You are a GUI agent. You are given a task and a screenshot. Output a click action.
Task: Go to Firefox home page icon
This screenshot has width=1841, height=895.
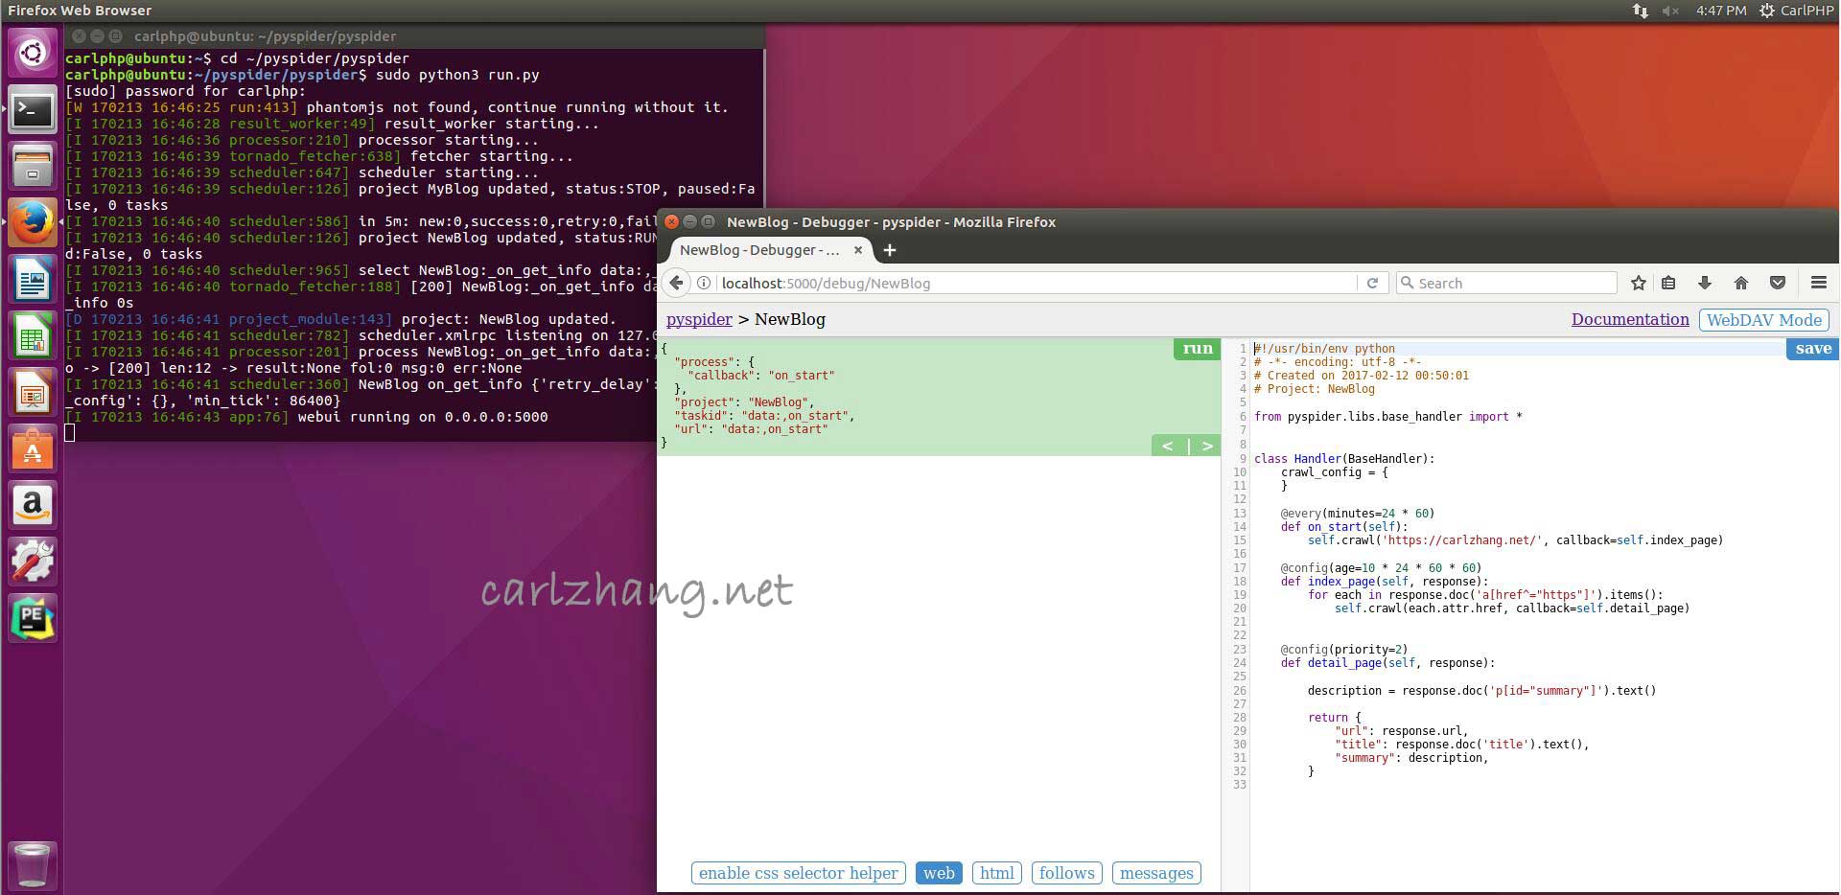click(1741, 283)
